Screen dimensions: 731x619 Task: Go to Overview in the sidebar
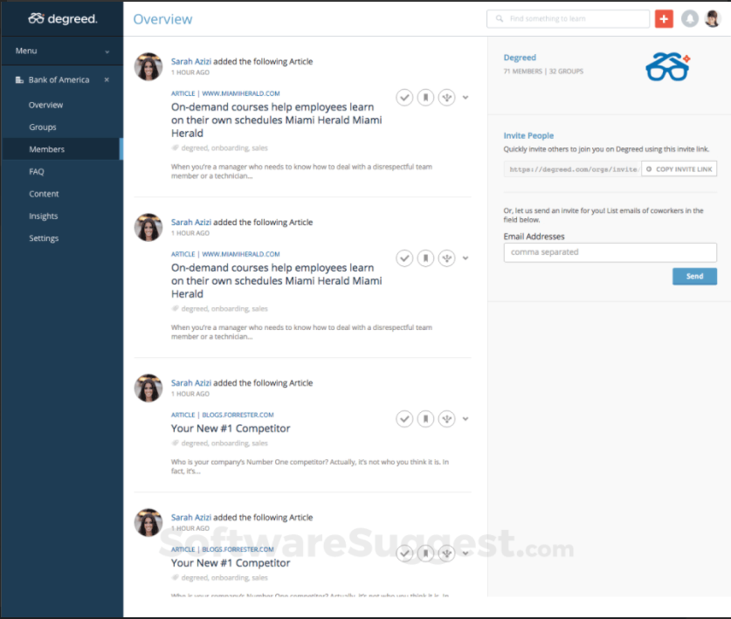pos(45,105)
